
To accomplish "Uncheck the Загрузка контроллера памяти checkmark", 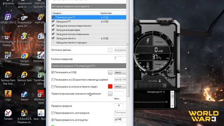I will coord(53,26).
